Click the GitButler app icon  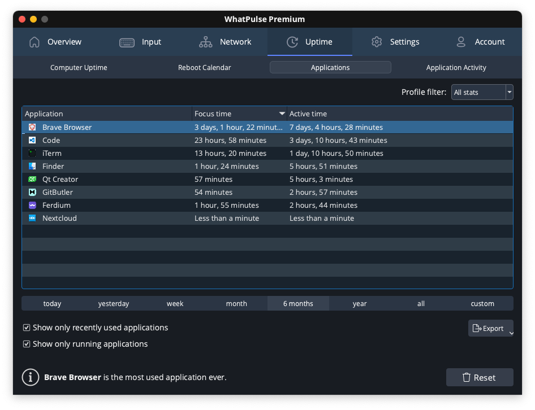(x=32, y=192)
